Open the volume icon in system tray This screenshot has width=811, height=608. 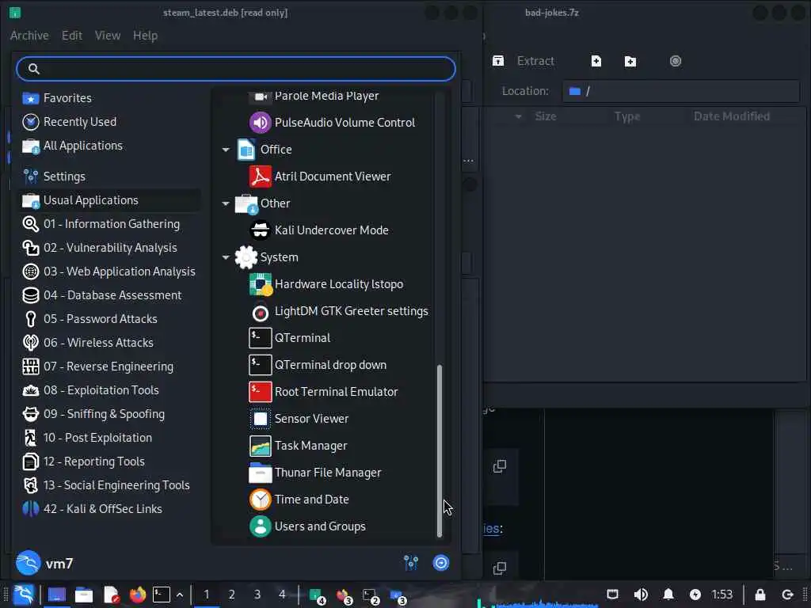click(640, 595)
